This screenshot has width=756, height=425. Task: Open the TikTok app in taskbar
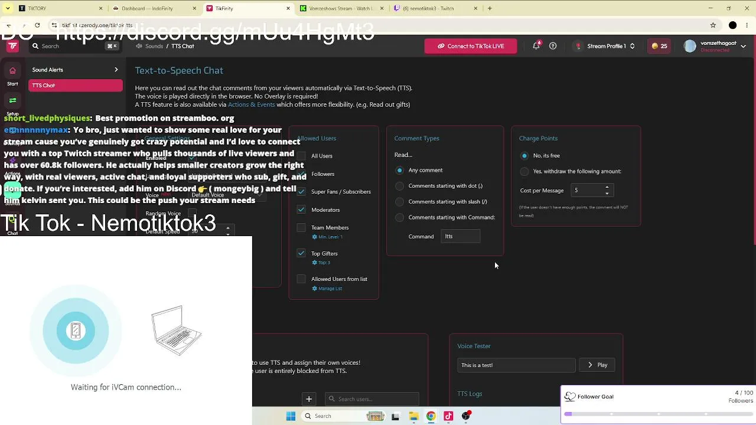click(448, 416)
